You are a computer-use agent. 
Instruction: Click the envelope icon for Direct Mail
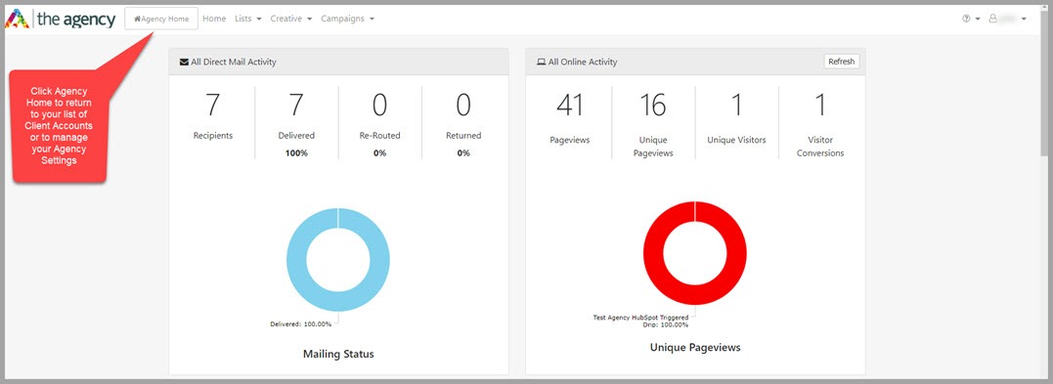[x=184, y=62]
